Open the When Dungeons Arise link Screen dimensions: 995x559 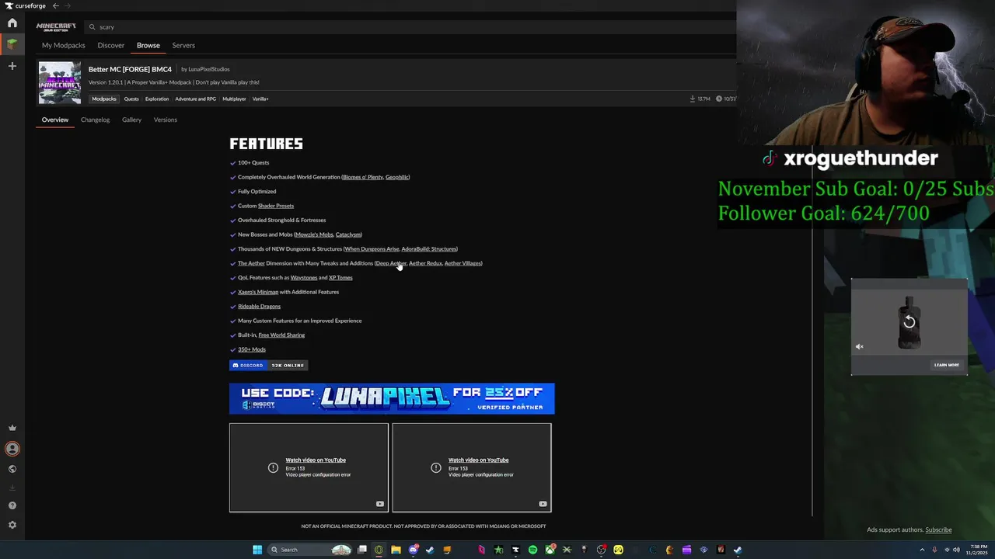[372, 249]
